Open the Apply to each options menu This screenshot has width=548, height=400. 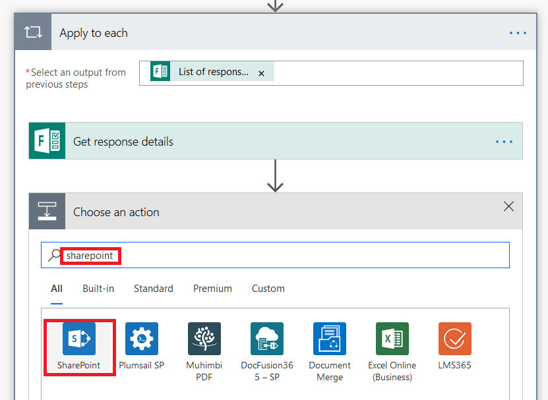click(x=518, y=33)
